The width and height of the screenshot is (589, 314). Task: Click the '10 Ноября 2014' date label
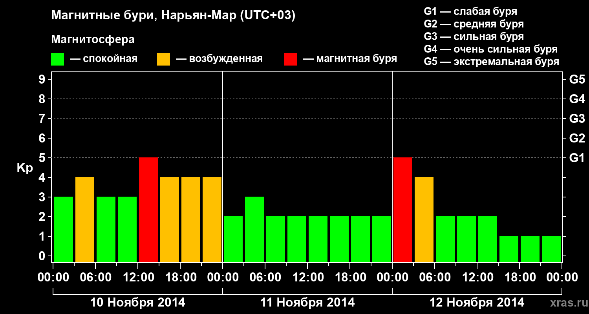point(138,303)
